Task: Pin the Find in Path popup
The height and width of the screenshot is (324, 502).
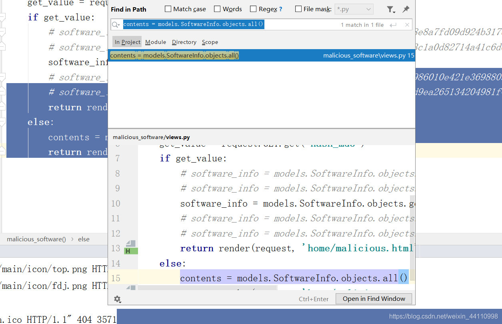Action: click(406, 9)
